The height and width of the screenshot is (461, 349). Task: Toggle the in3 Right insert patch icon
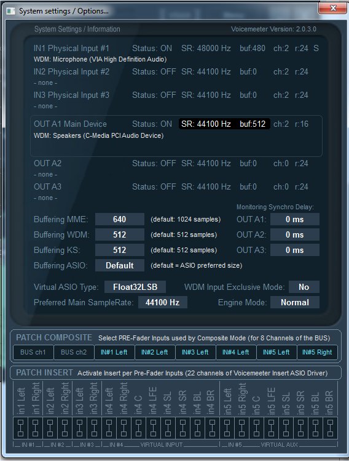pos(94,428)
